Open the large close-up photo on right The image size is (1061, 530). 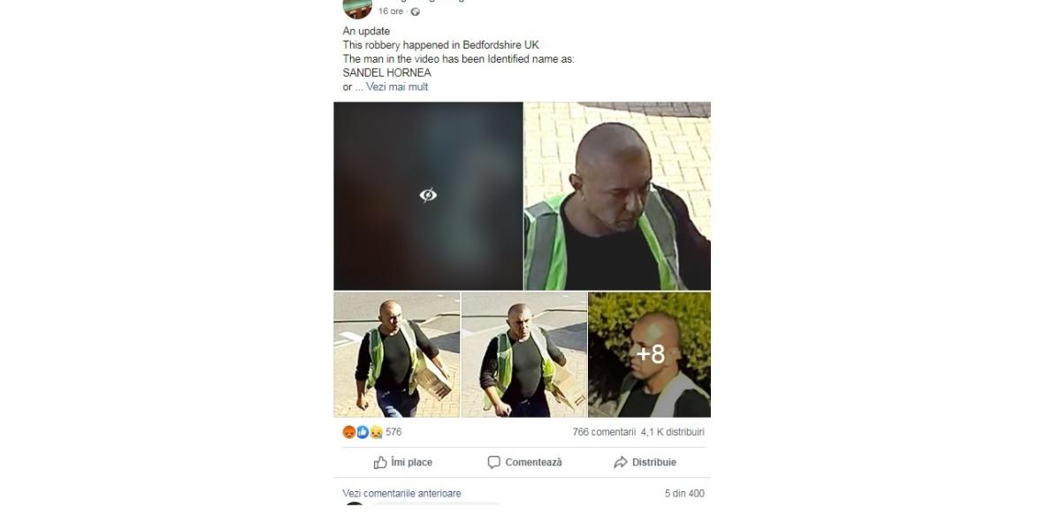tap(617, 196)
